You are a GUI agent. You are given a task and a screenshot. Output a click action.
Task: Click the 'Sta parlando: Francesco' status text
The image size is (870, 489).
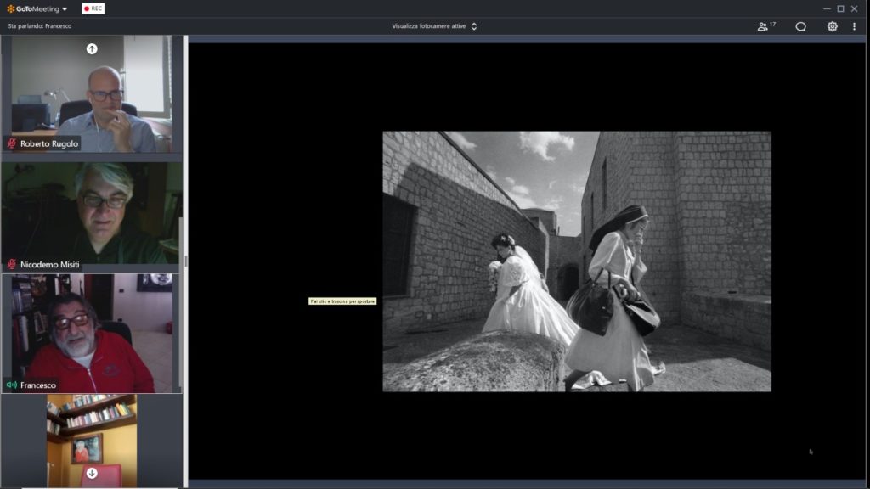click(39, 26)
